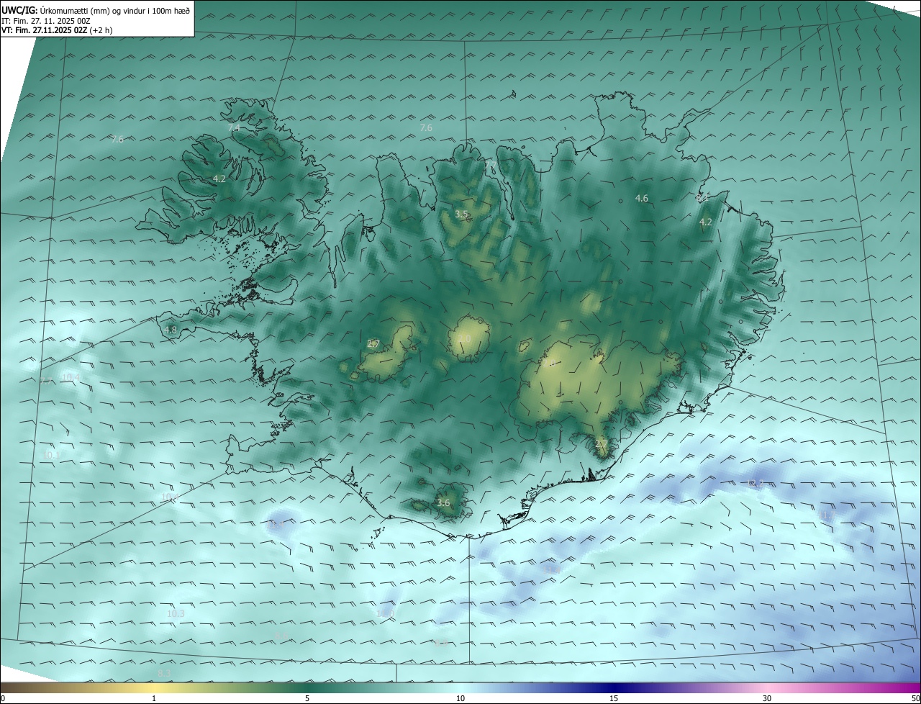Click the 0 tick on the color scale

point(3,698)
